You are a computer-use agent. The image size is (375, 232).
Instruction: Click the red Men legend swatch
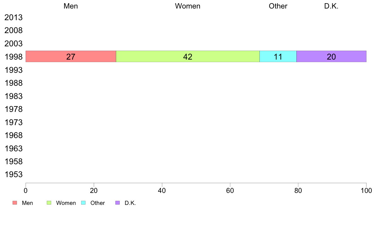coord(15,203)
